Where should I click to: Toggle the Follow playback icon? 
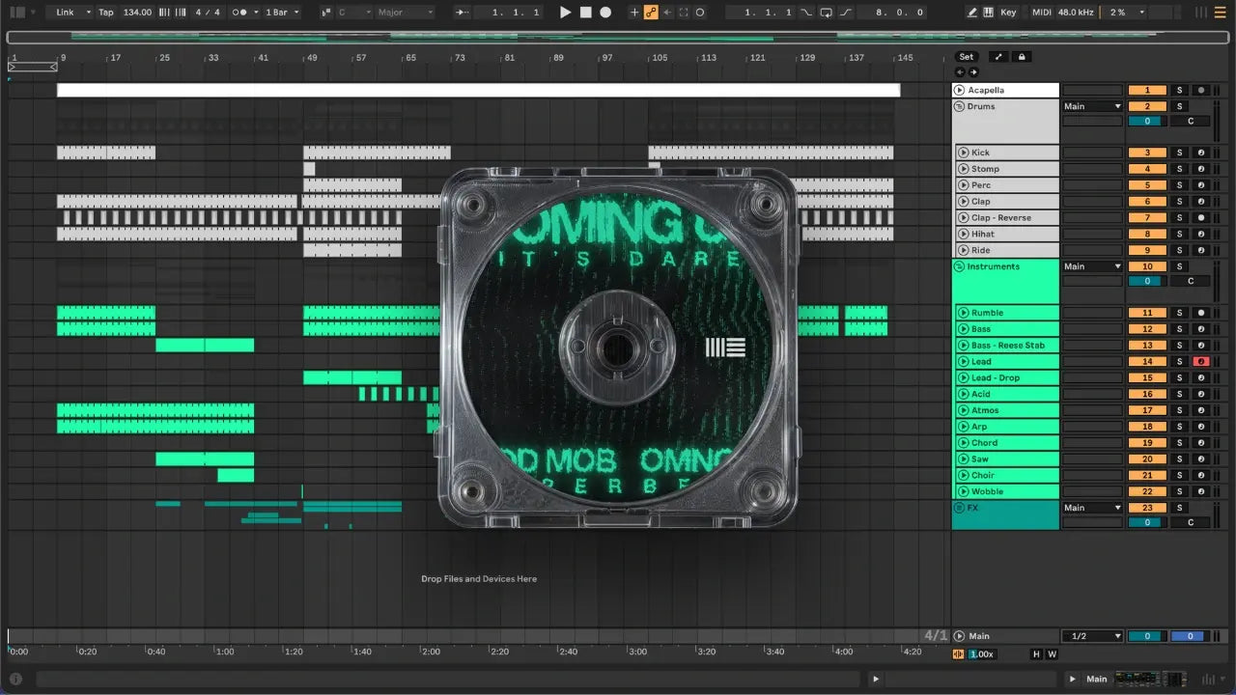tap(463, 13)
